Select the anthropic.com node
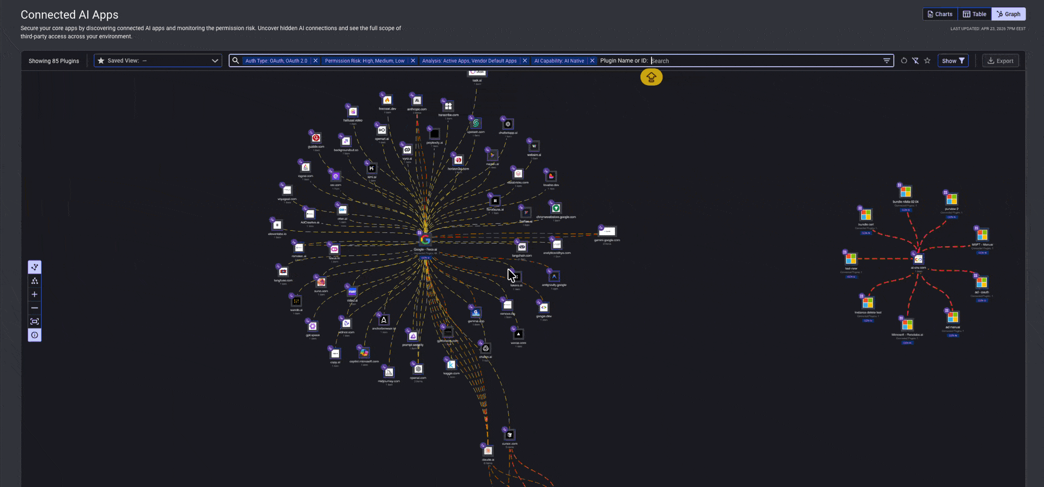 coord(417,100)
